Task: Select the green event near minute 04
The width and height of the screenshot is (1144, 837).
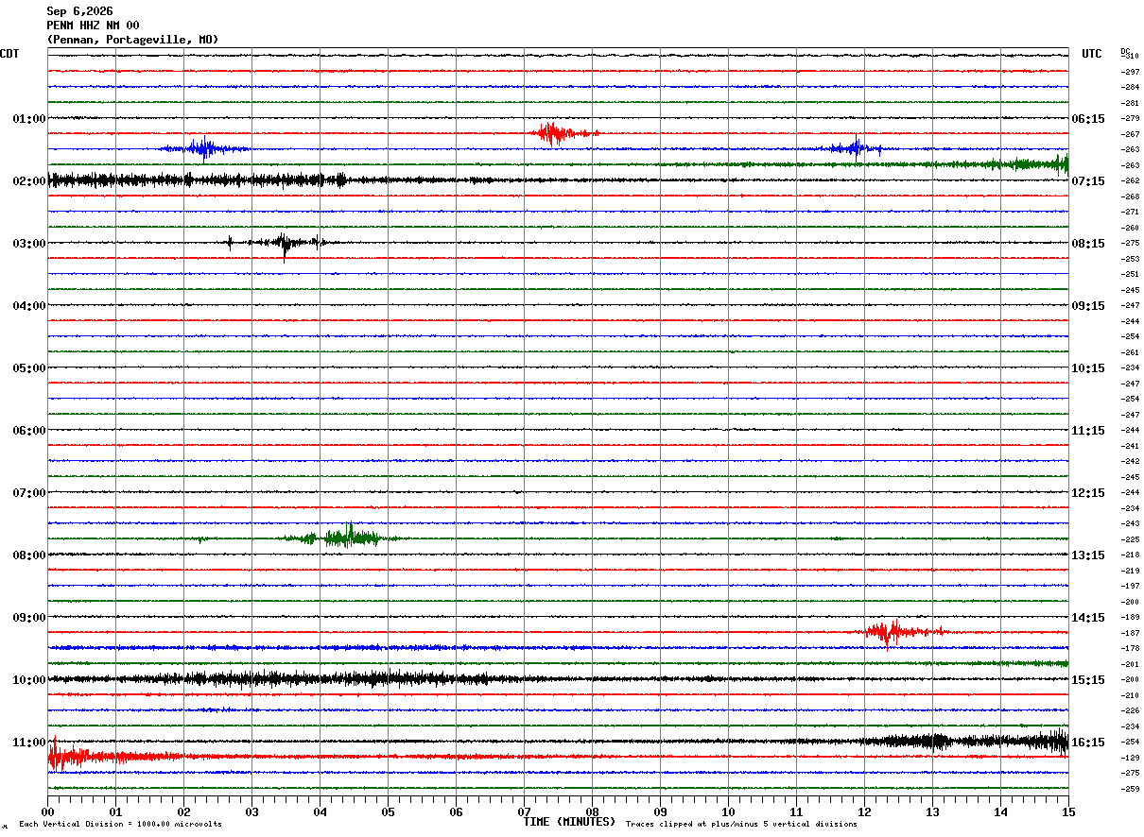Action: 340,538
